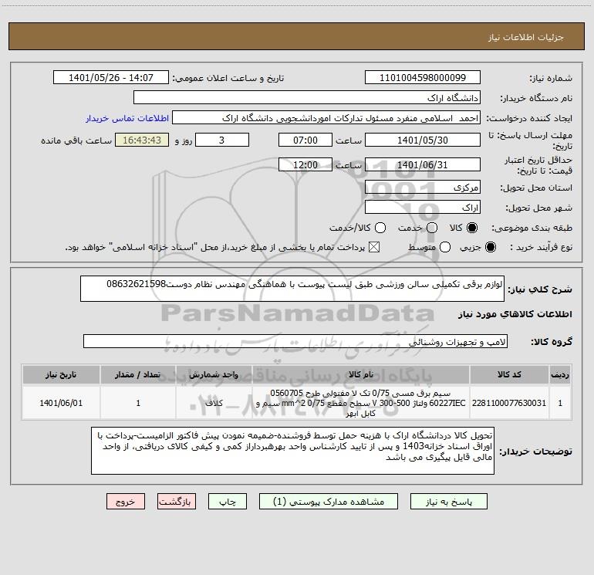594x575 pixels.
Task: Click the product name cell سیم برق مسی
Action: click(361, 403)
